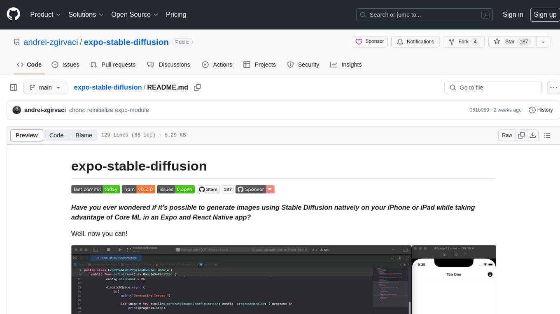The image size is (560, 314).
Task: Switch to the Discussions tab
Action: coord(169,65)
